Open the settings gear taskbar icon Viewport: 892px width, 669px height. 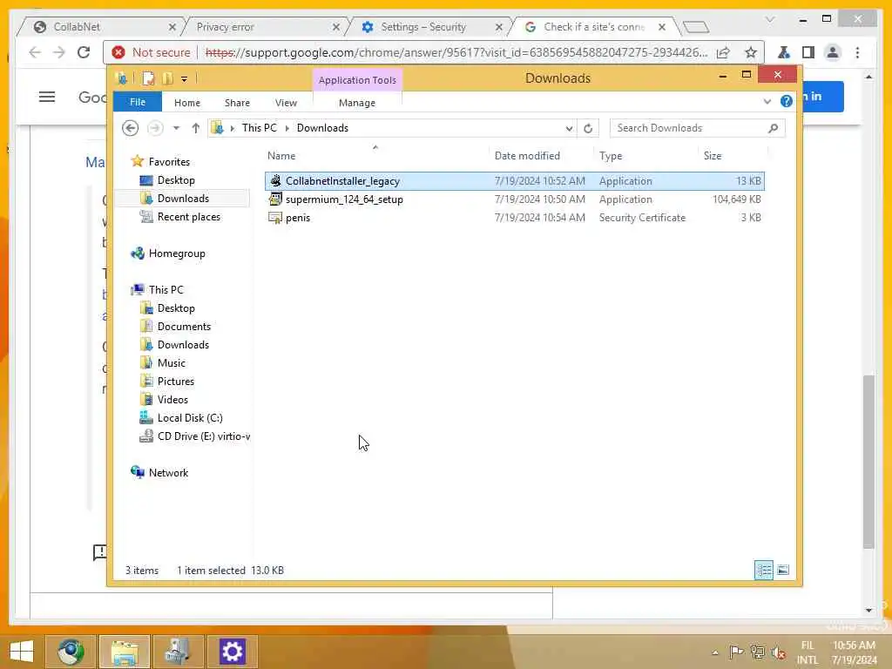click(x=232, y=652)
